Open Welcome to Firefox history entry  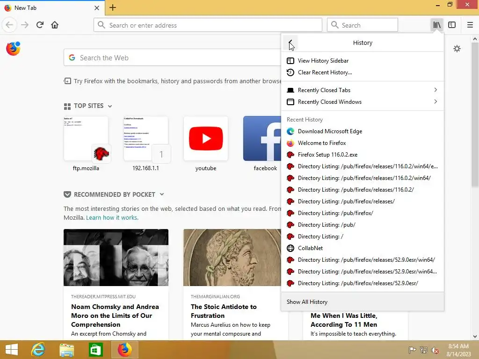[x=363, y=143]
